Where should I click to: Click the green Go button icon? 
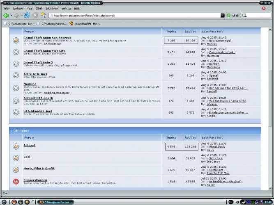click(x=229, y=15)
